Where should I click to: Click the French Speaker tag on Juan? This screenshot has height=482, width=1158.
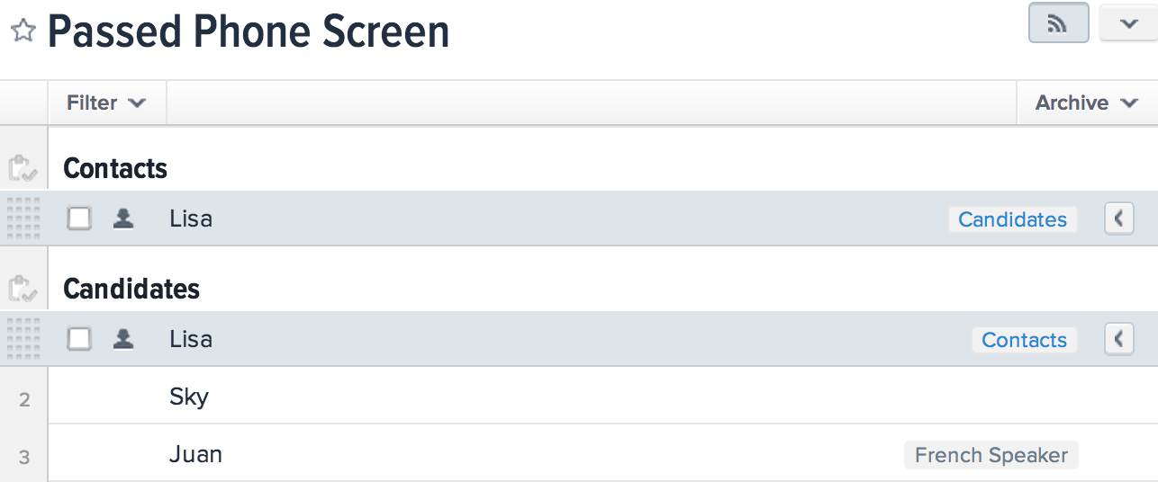click(991, 455)
